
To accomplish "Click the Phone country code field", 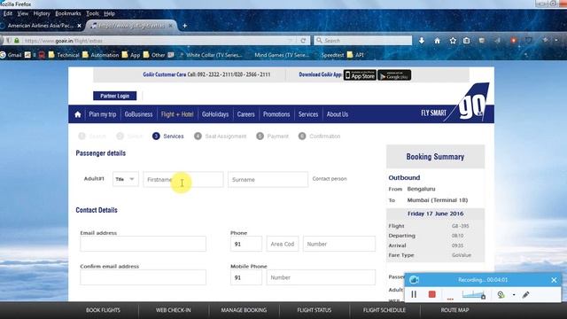I will (246, 244).
